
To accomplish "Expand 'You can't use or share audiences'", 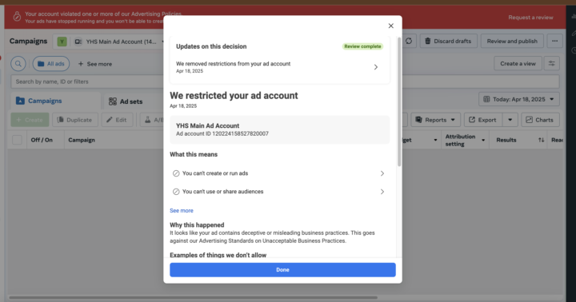I will 279,192.
